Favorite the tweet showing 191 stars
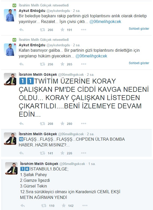 tap(62, 29)
